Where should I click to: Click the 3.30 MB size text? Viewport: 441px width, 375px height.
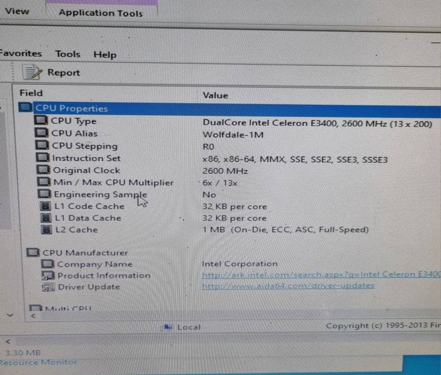[23, 352]
